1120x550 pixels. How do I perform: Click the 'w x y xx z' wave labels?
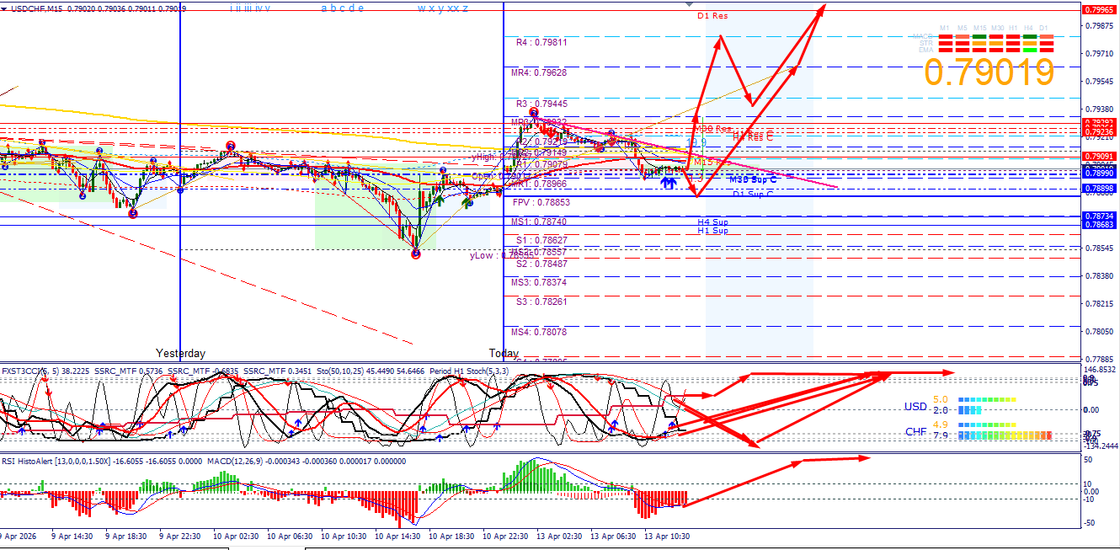point(443,8)
